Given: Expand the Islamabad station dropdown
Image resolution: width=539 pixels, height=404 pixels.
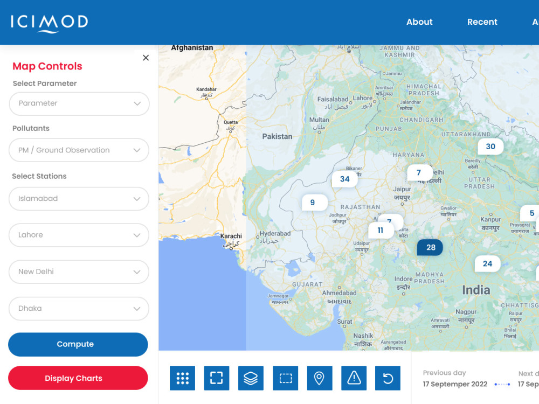Looking at the screenshot, I should click(x=79, y=199).
